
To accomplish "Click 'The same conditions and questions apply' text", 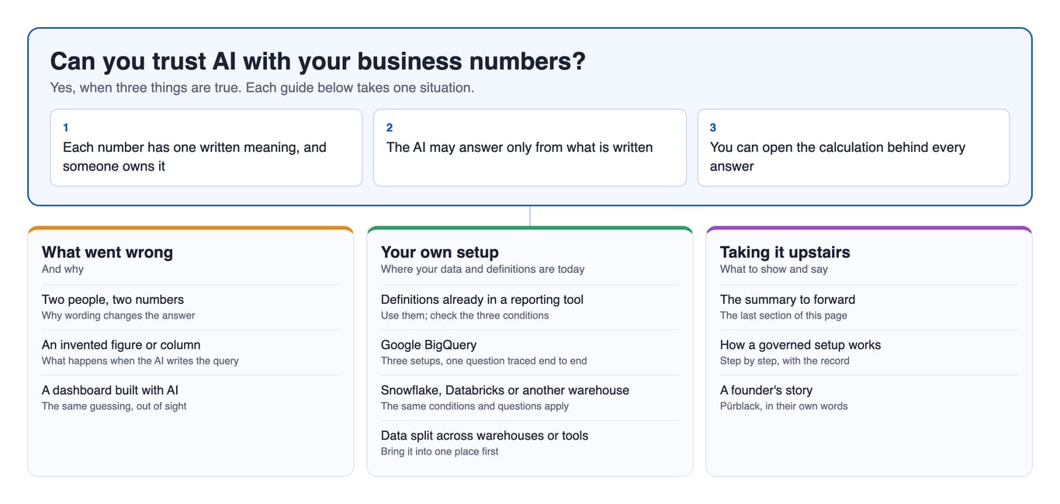I will pyautogui.click(x=474, y=406).
